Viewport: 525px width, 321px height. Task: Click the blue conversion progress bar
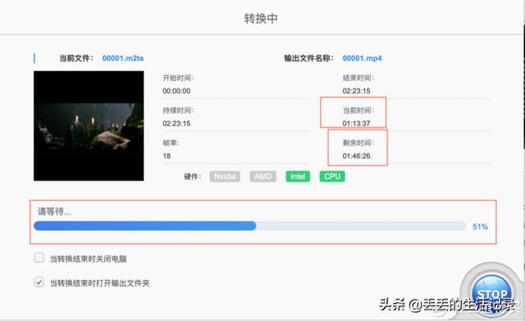point(249,226)
